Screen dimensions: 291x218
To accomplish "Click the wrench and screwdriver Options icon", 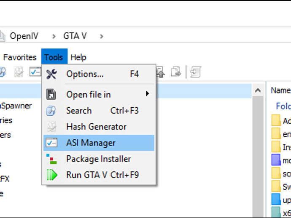I will point(51,74).
